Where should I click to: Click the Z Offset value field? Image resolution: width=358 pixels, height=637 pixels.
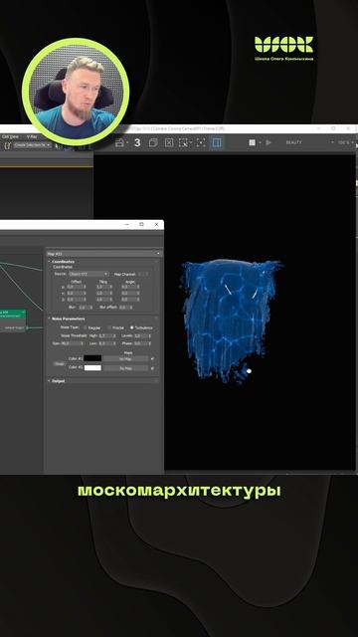76,299
